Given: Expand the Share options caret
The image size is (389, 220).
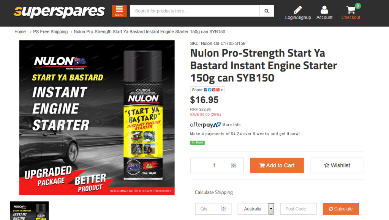Looking at the screenshot, I should coord(222,90).
